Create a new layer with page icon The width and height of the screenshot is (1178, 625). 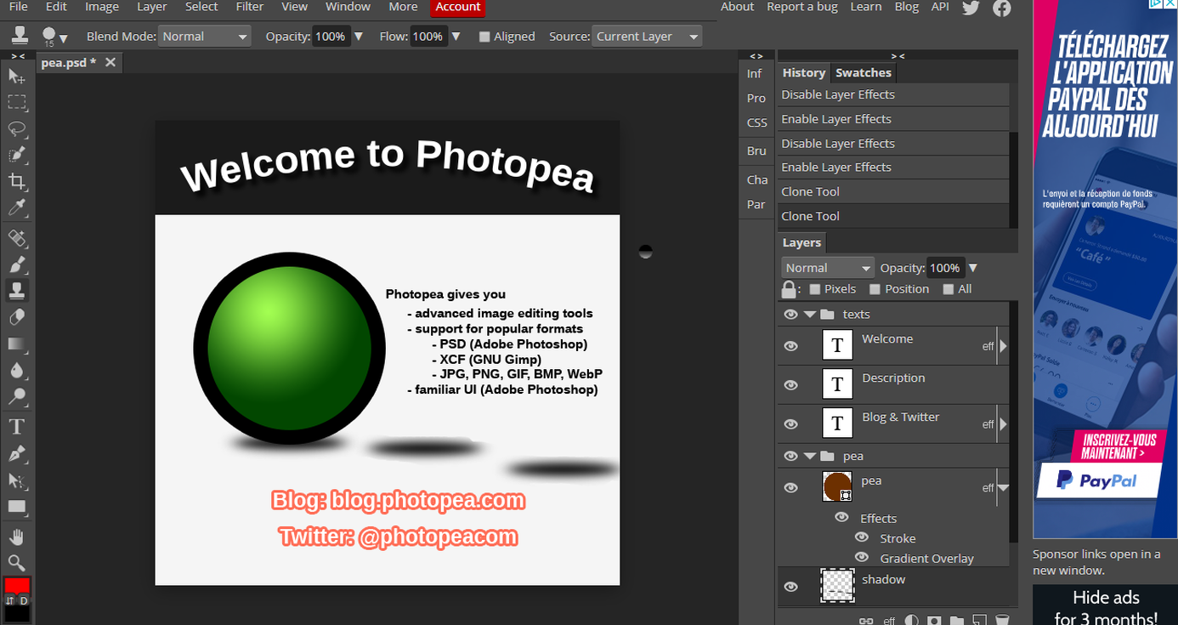pyautogui.click(x=979, y=620)
